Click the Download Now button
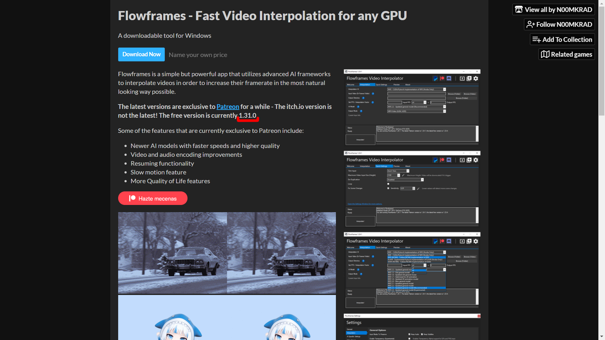 (141, 54)
